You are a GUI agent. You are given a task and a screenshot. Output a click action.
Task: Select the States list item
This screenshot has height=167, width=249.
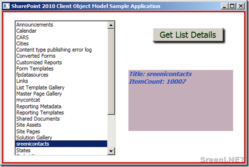click(61, 150)
